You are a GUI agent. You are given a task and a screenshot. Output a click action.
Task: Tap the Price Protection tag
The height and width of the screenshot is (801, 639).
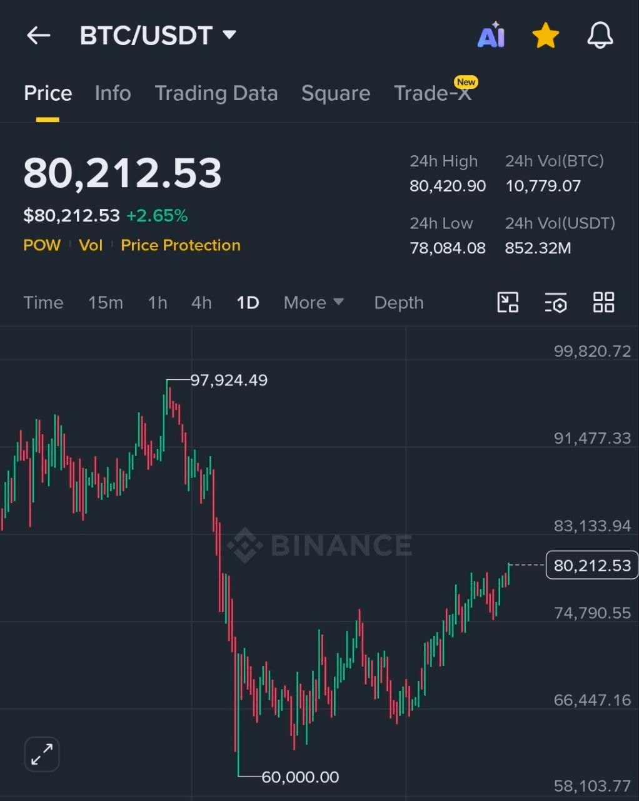click(181, 245)
